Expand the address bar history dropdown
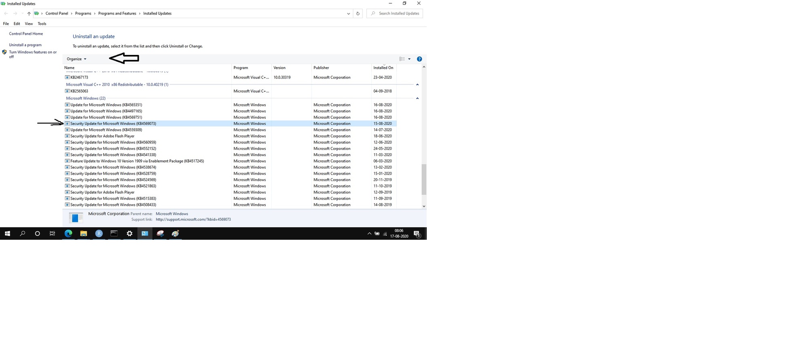Image resolution: width=809 pixels, height=344 pixels. pos(348,13)
